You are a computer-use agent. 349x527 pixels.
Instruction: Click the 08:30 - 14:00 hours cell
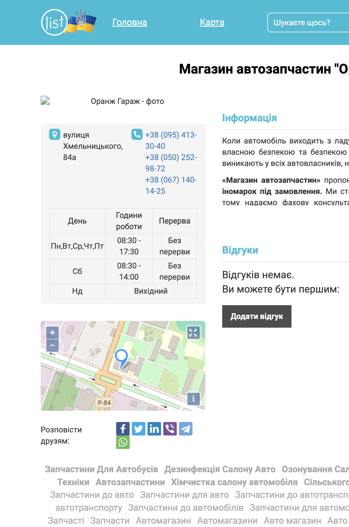(129, 272)
